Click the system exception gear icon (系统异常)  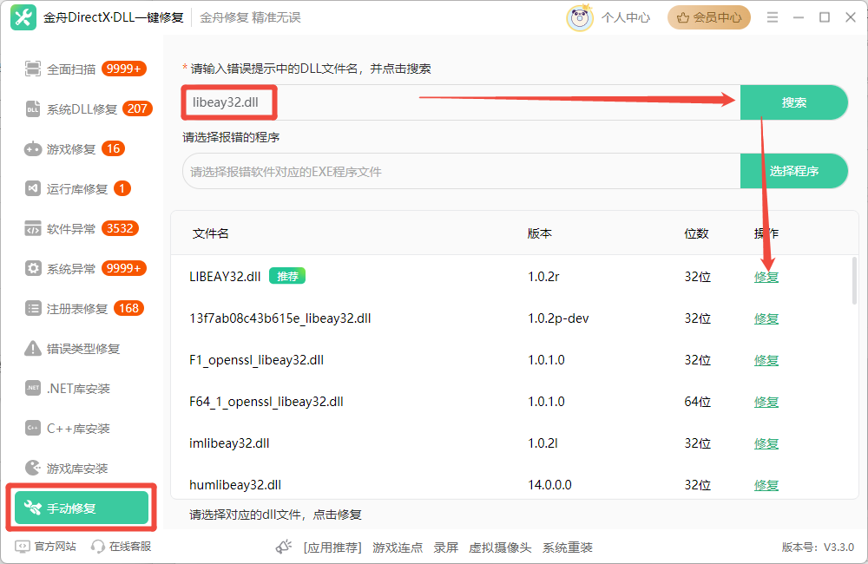33,268
